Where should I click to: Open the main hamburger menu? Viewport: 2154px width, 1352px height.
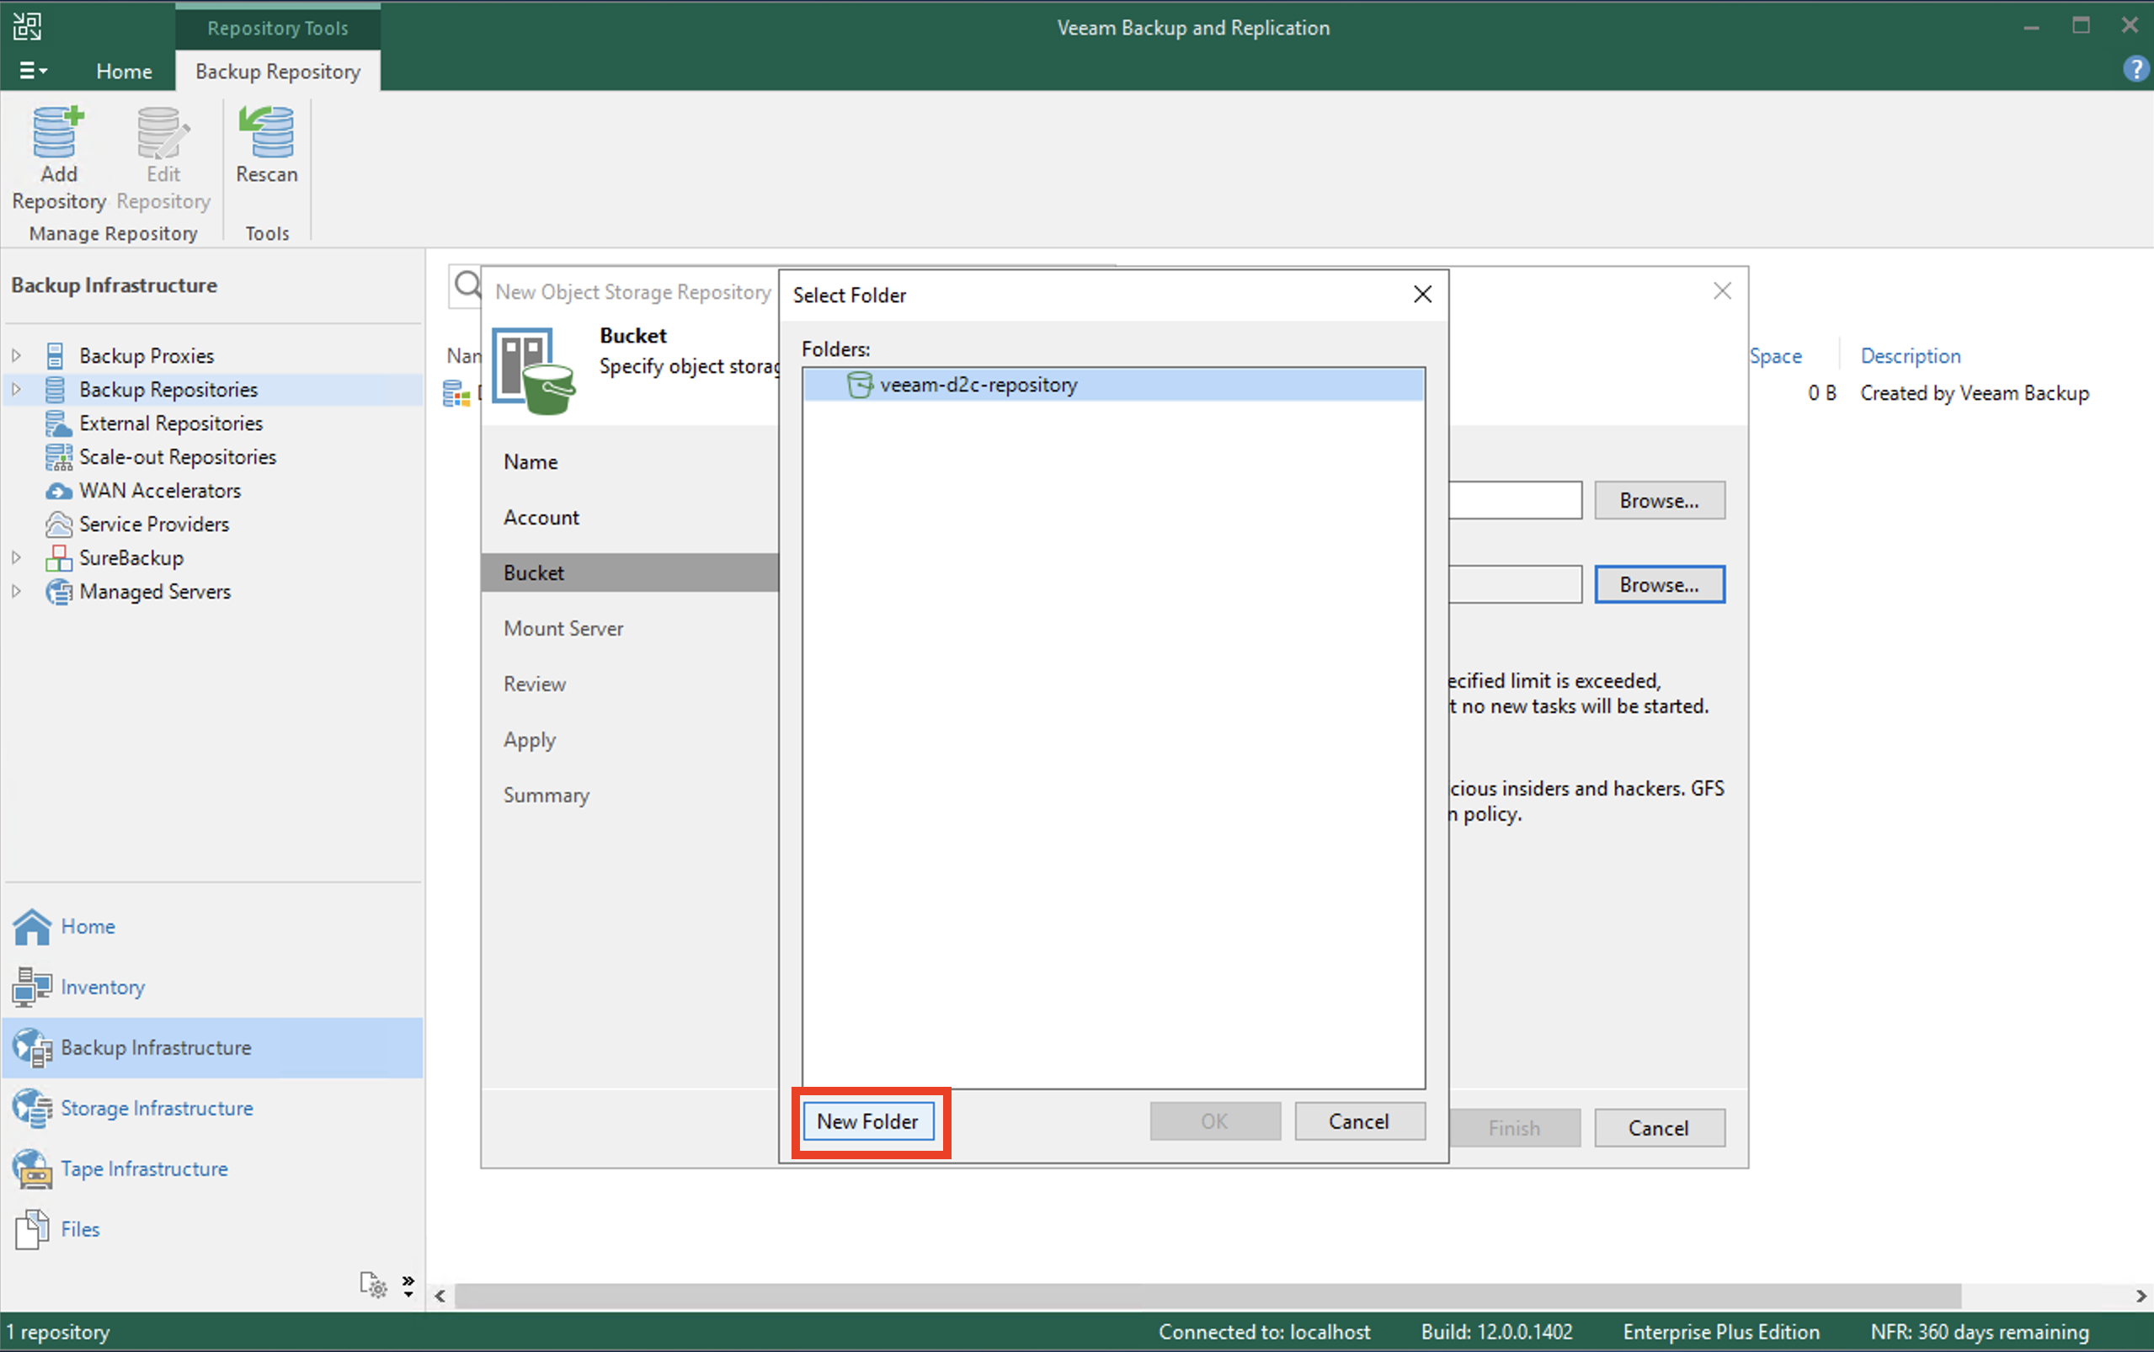(x=33, y=71)
